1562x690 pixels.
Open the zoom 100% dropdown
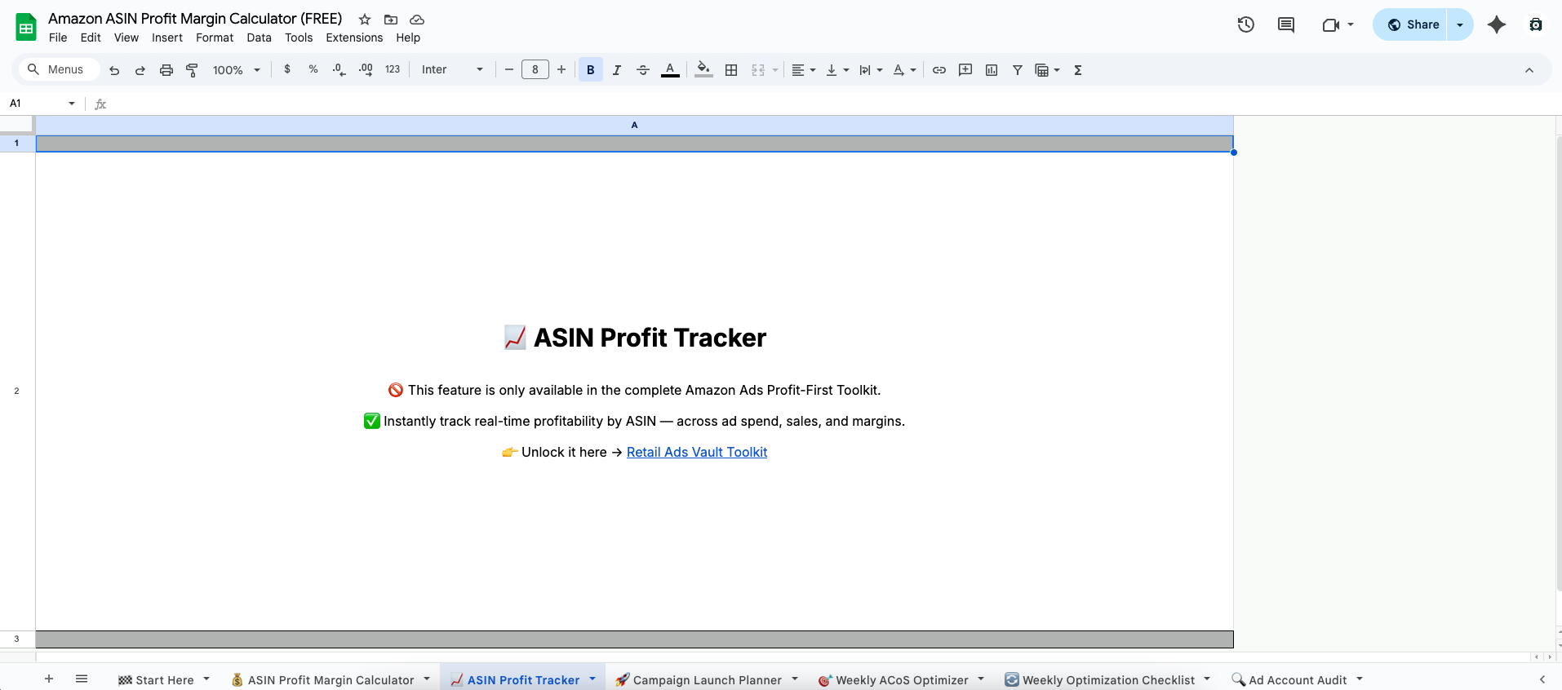tap(237, 70)
